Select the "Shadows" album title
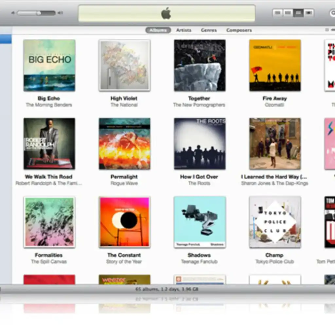This screenshot has height=335, width=335. tap(199, 255)
